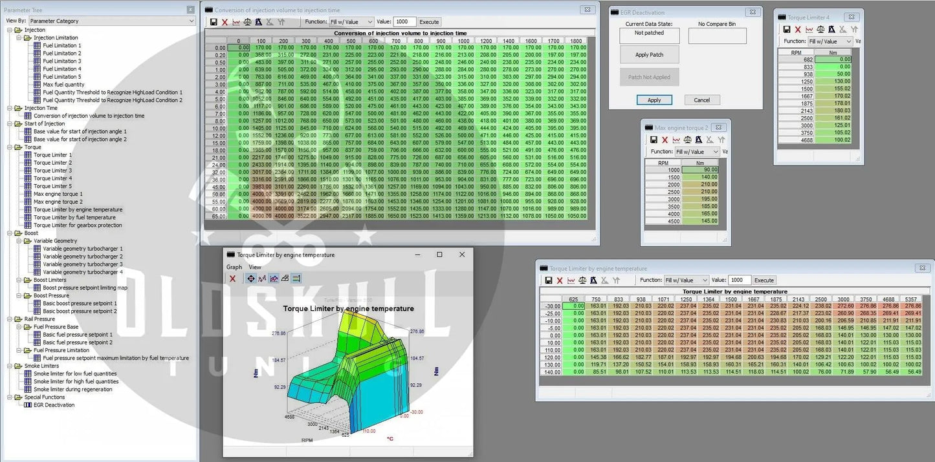Screen dimensions: 935x462
Task: Select Torque Limiter by gearbox protection tree item
Action: pyautogui.click(x=77, y=226)
